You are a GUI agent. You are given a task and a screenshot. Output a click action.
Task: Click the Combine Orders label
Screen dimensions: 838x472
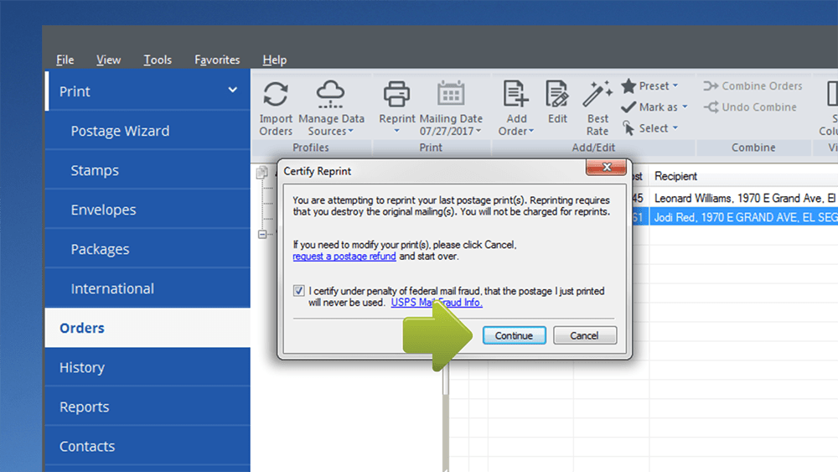click(x=762, y=86)
